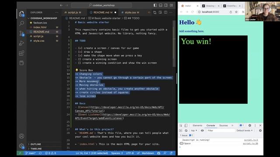Click the '## TODO' breadcrumb
280x157 pixels.
(132, 18)
